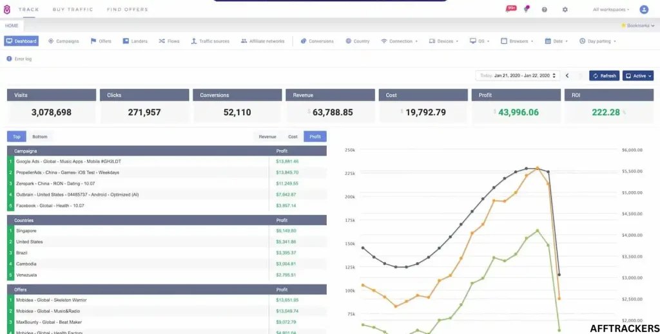Click the Refresh button
The image size is (660, 334).
tap(604, 76)
